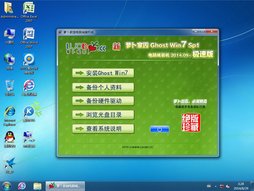Minimize the 萝卜家园电脑城装机版 window
Image resolution: width=254 pixels, height=191 pixels.
[196, 31]
